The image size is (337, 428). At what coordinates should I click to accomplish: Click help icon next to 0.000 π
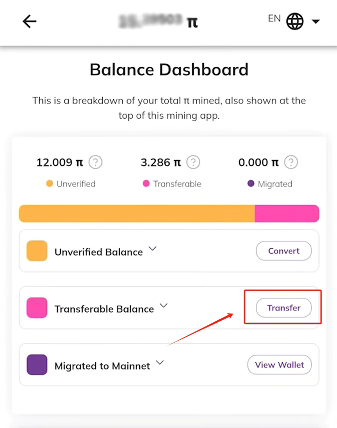click(x=291, y=163)
